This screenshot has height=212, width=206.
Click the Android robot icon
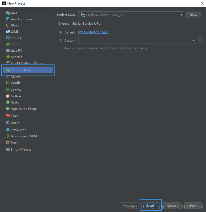point(8,57)
